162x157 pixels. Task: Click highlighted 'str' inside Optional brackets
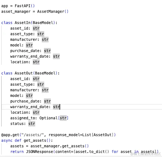63,118
